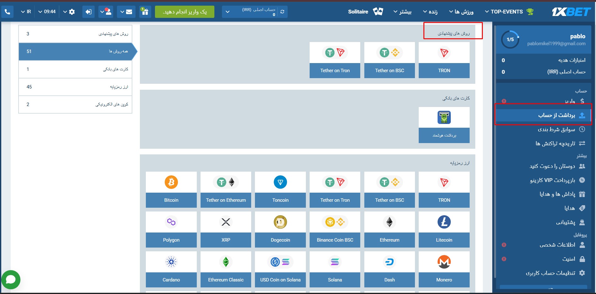Image resolution: width=596 pixels, height=294 pixels.
Task: Choose XRP cryptocurrency
Action: point(226,229)
